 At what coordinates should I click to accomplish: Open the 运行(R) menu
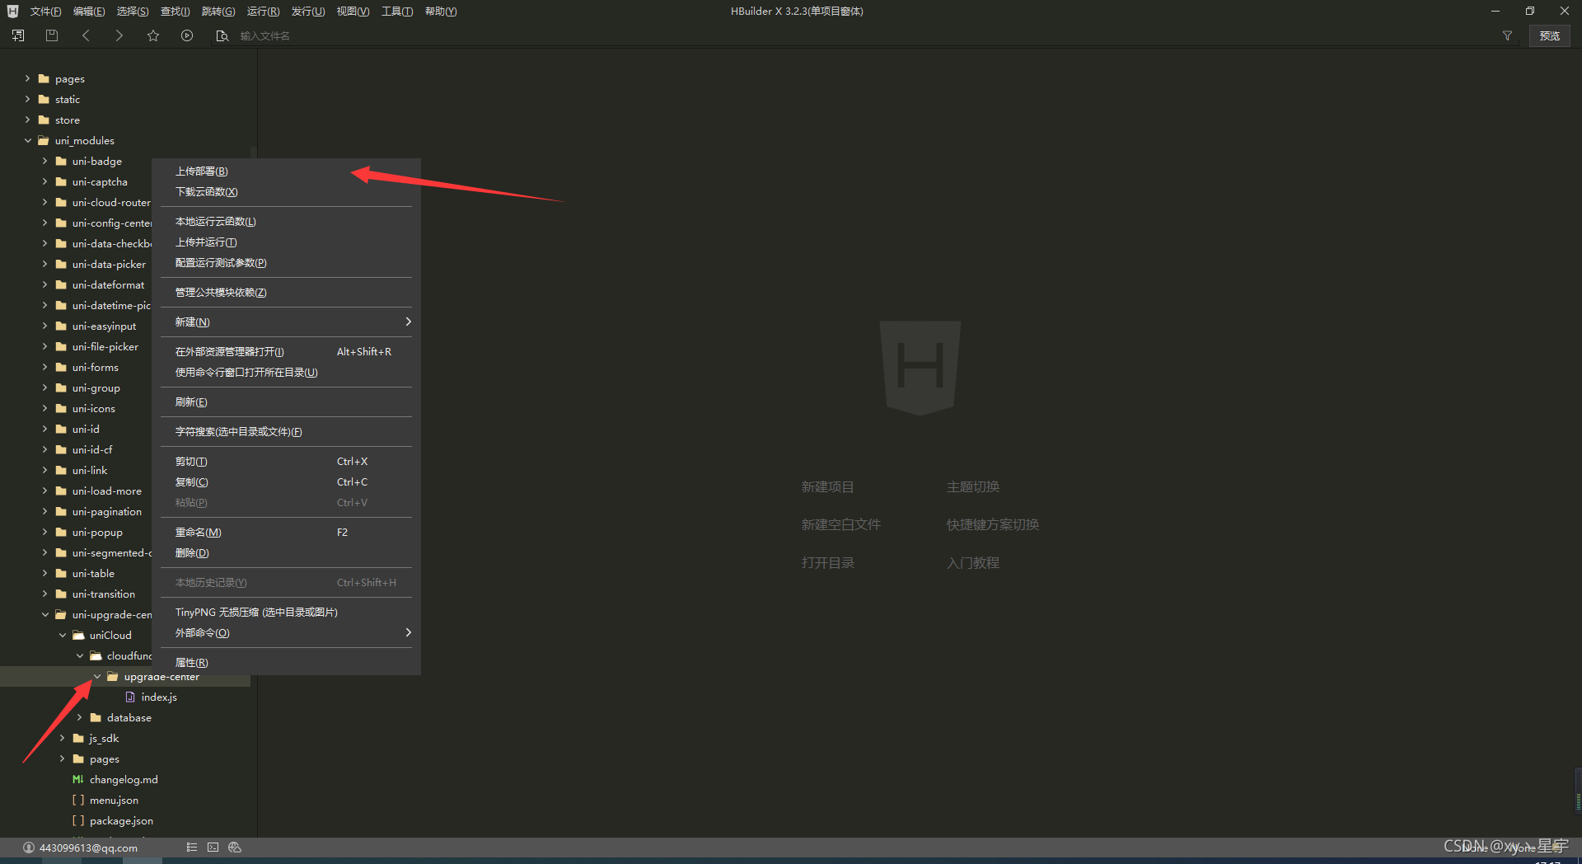point(263,11)
